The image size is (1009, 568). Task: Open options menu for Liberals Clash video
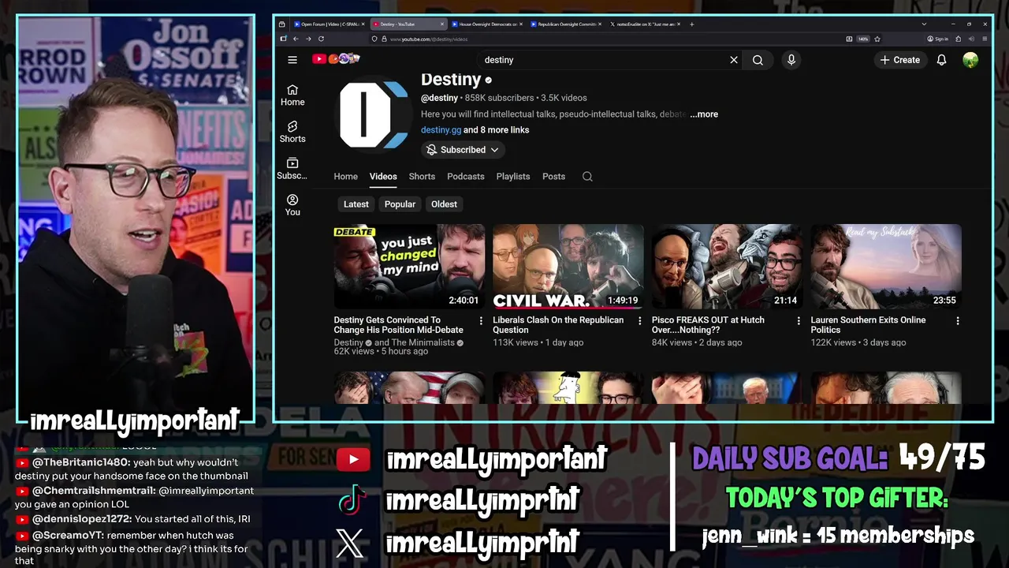point(640,321)
